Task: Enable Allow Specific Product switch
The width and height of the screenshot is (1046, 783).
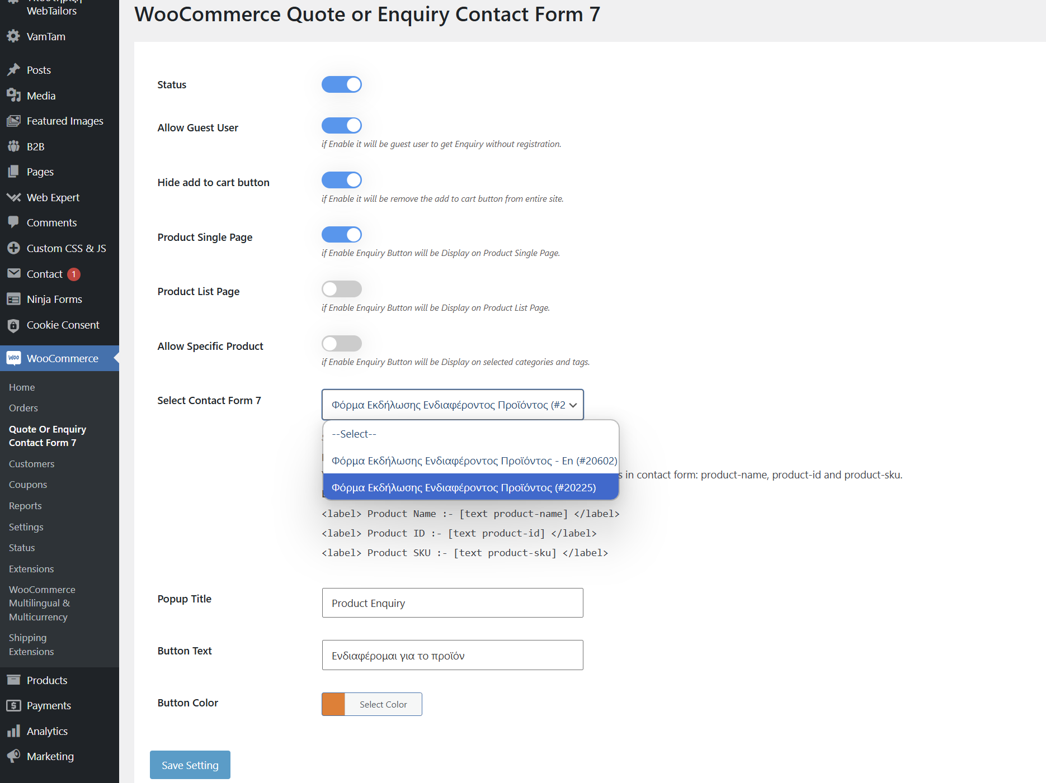Action: click(x=342, y=343)
